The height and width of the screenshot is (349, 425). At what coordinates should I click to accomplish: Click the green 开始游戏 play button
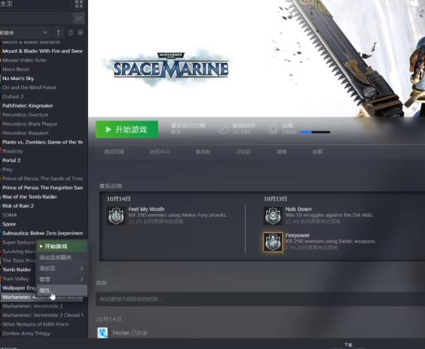pos(127,129)
